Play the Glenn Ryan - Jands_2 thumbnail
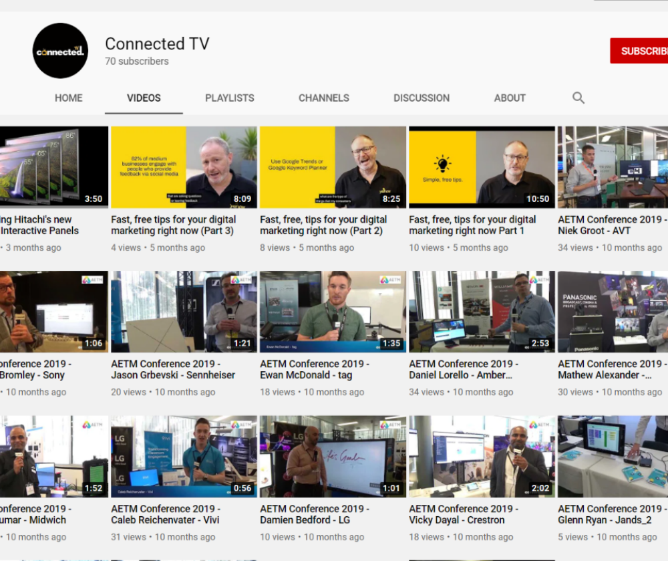 click(x=613, y=457)
